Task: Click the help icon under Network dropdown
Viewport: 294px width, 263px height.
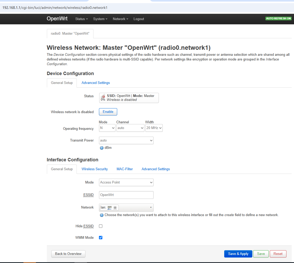Action: (102, 215)
